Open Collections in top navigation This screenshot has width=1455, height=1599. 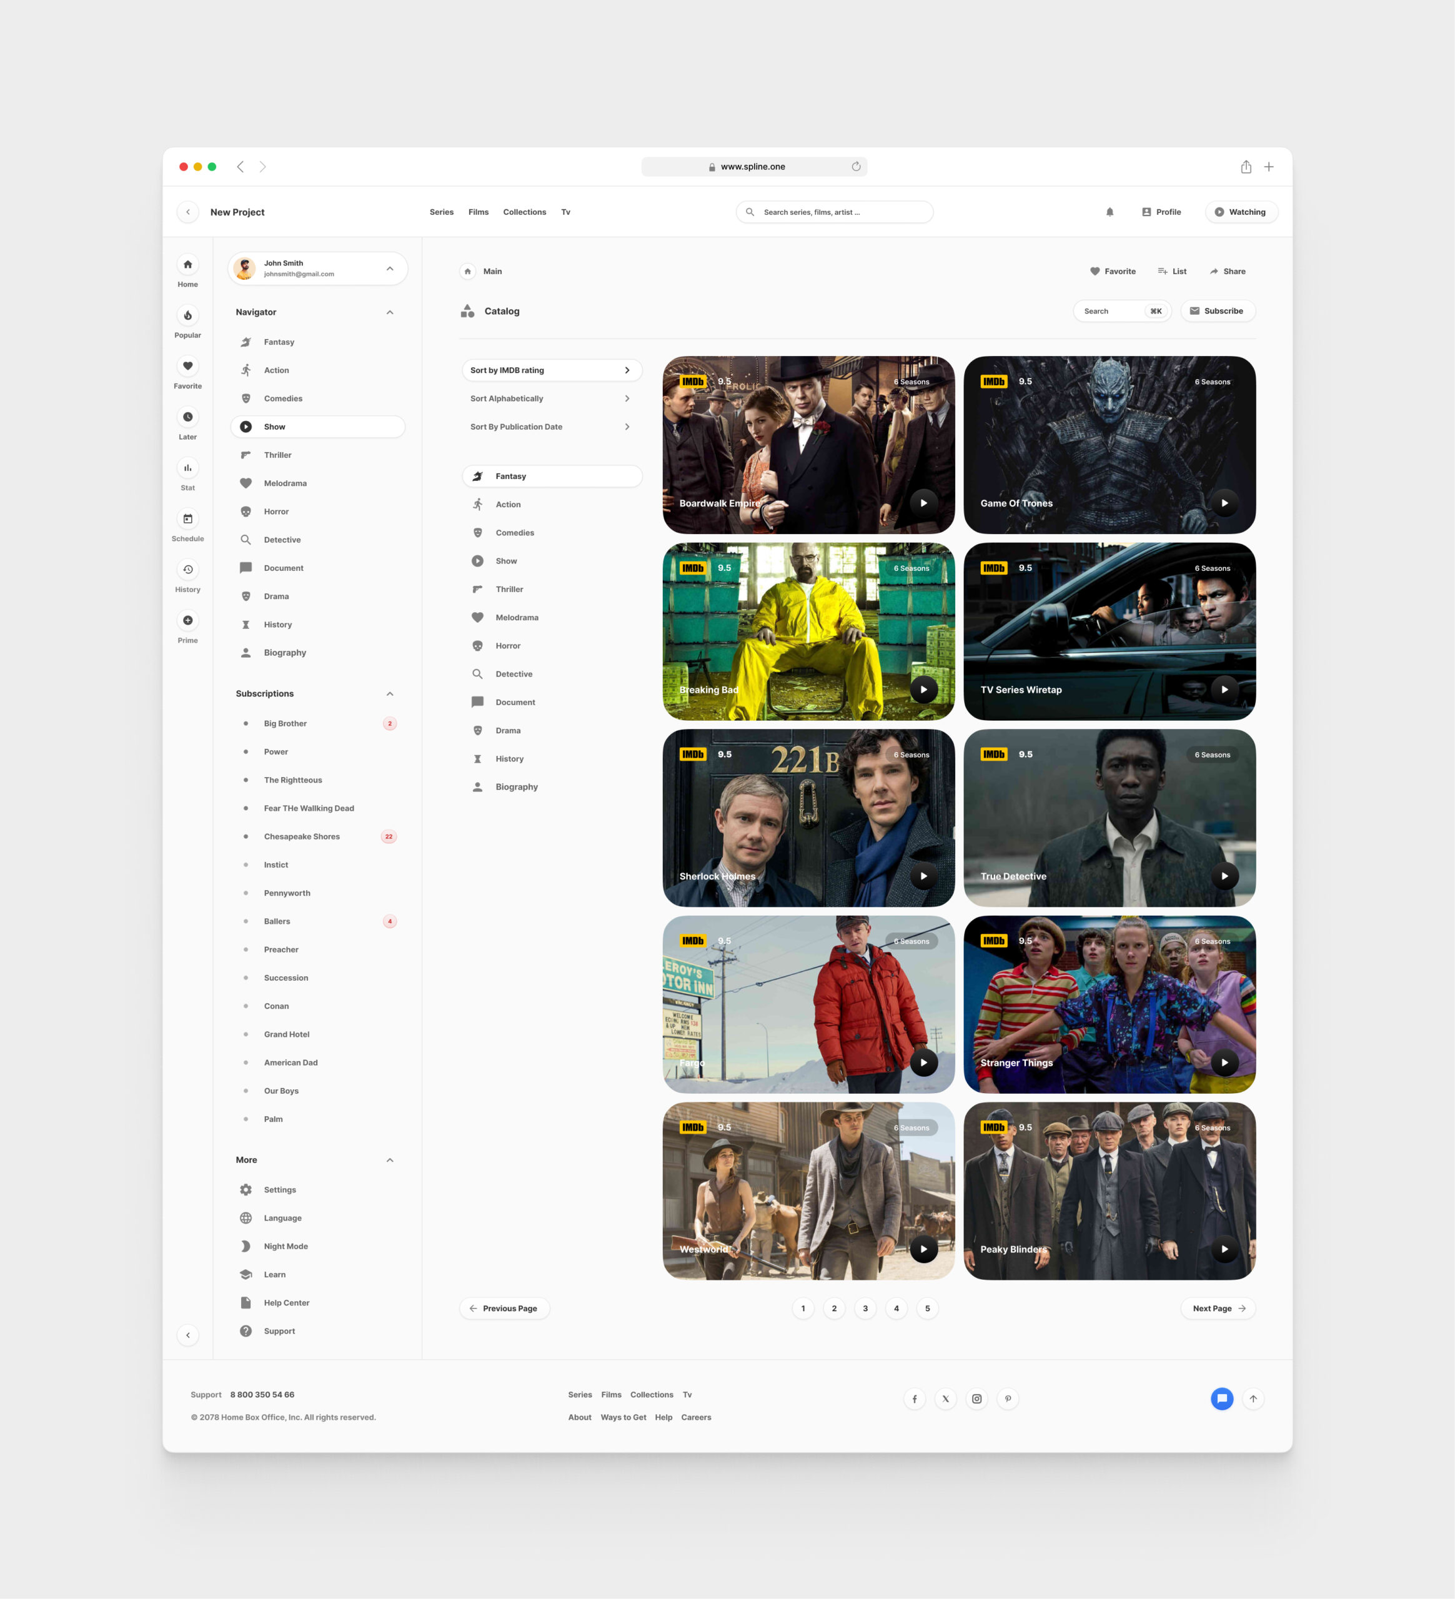point(524,212)
